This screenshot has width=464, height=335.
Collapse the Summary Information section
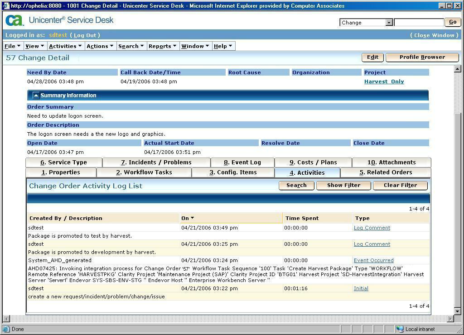36,96
